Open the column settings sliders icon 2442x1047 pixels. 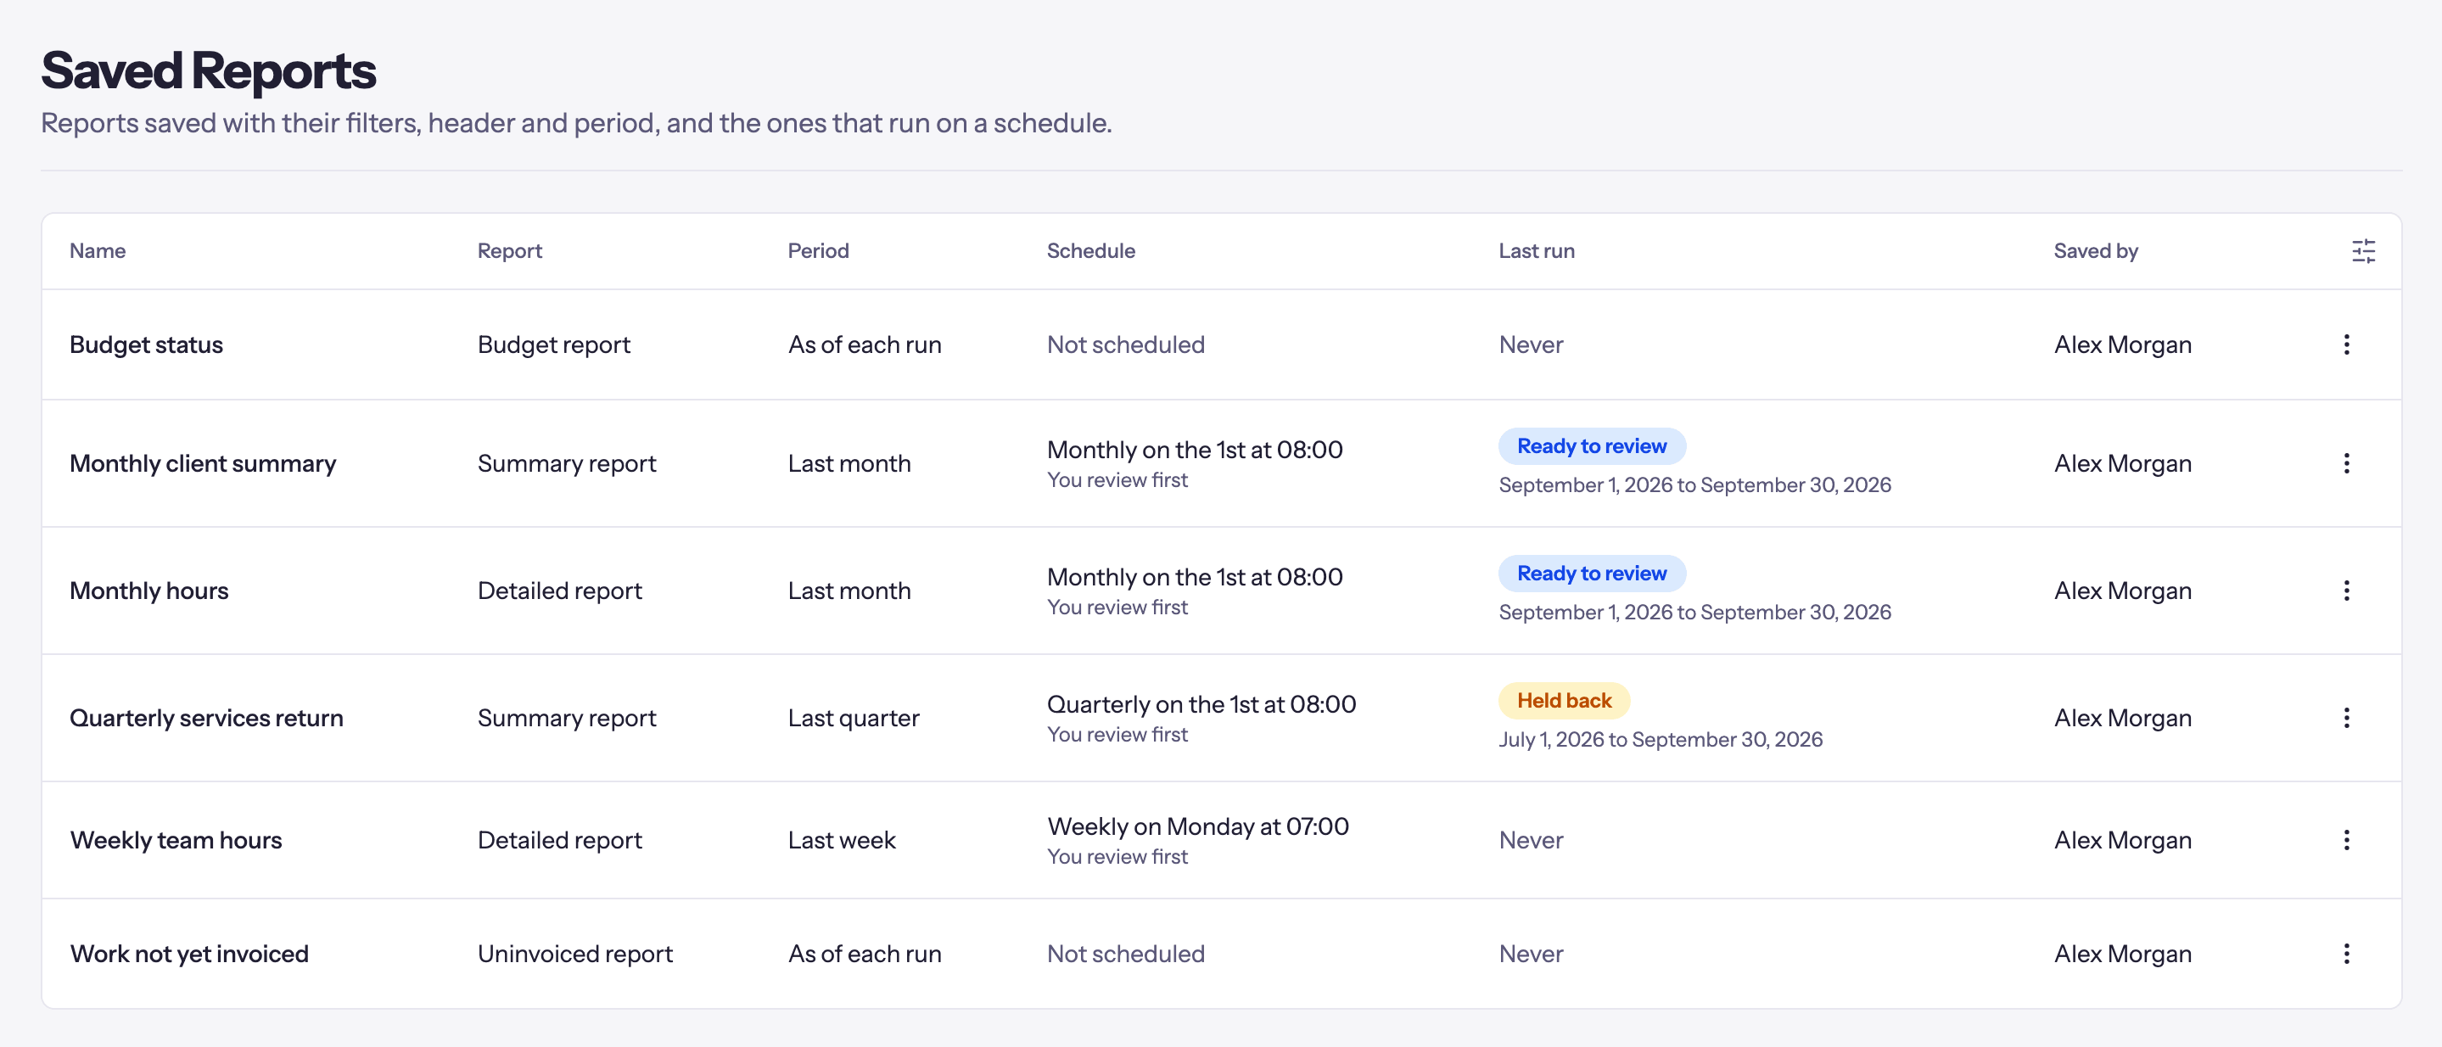[x=2363, y=251]
